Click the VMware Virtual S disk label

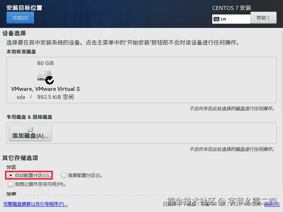pos(45,89)
